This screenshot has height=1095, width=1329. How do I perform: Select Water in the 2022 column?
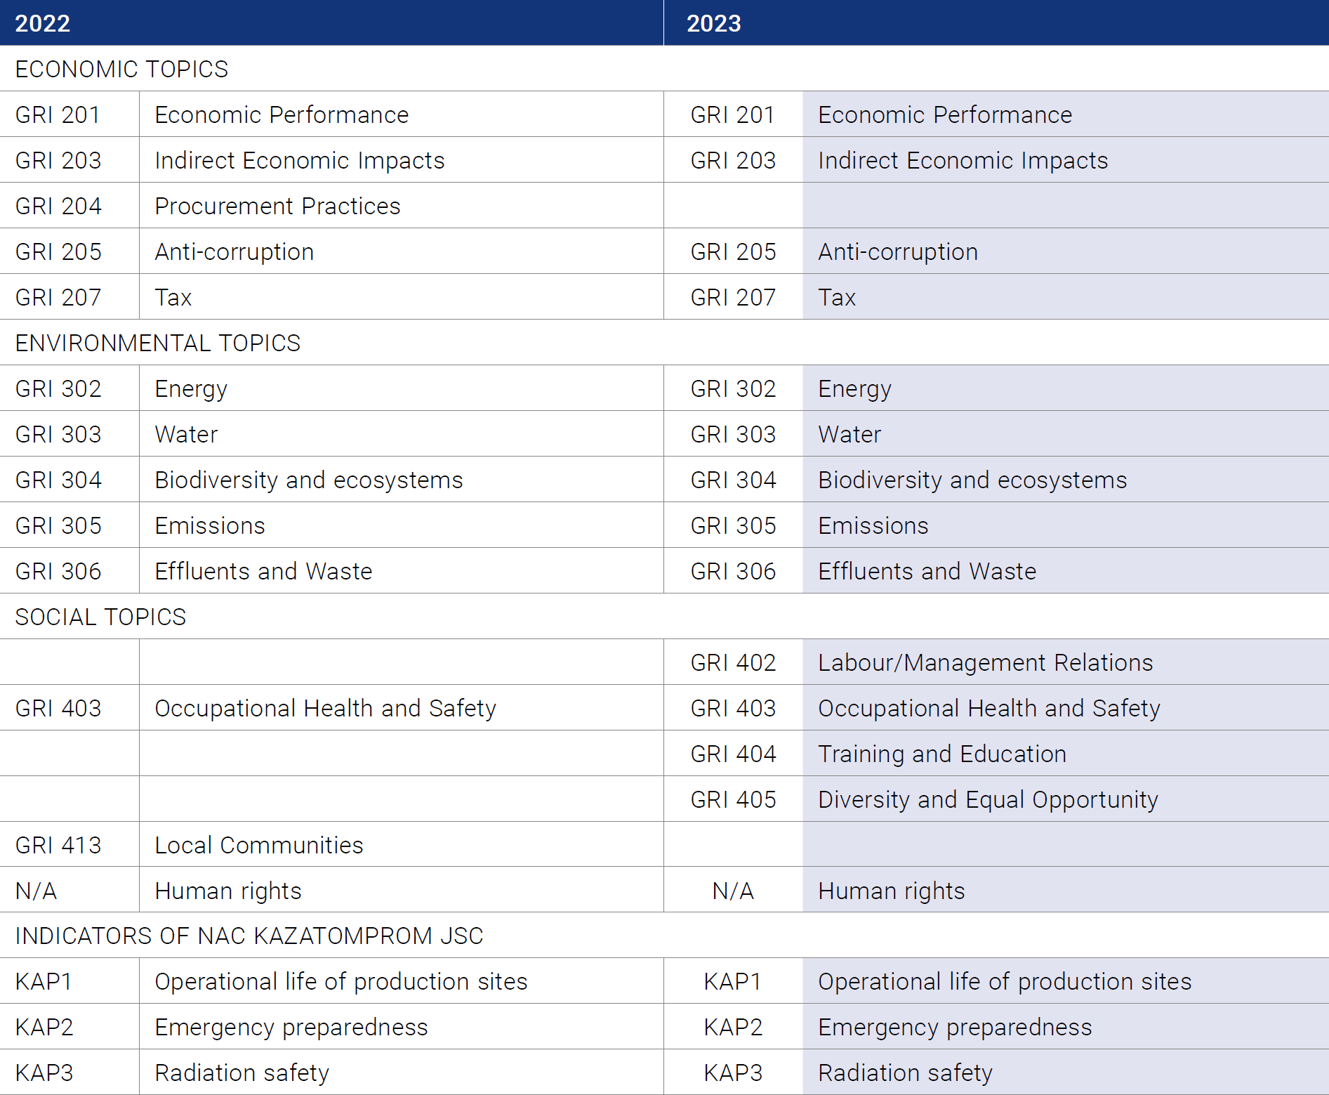click(186, 434)
